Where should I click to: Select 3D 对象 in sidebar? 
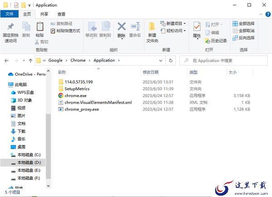[x=21, y=100]
